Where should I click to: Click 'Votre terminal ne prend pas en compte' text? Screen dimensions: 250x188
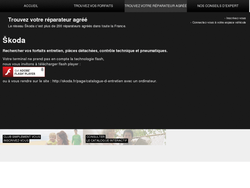click(53, 59)
